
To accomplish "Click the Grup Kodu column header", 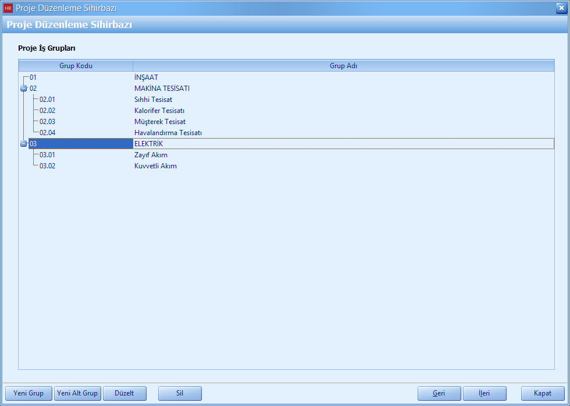I will coord(76,66).
